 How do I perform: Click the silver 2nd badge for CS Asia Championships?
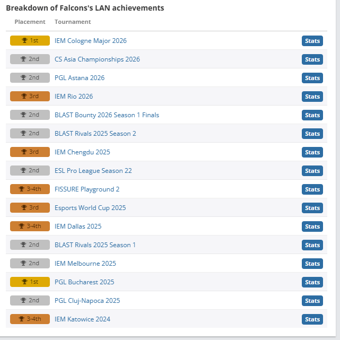click(x=30, y=59)
